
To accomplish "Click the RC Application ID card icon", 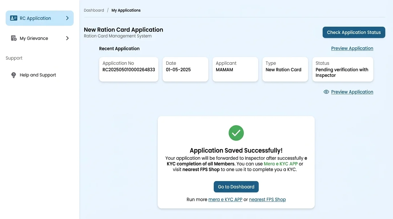I will (x=13, y=18).
